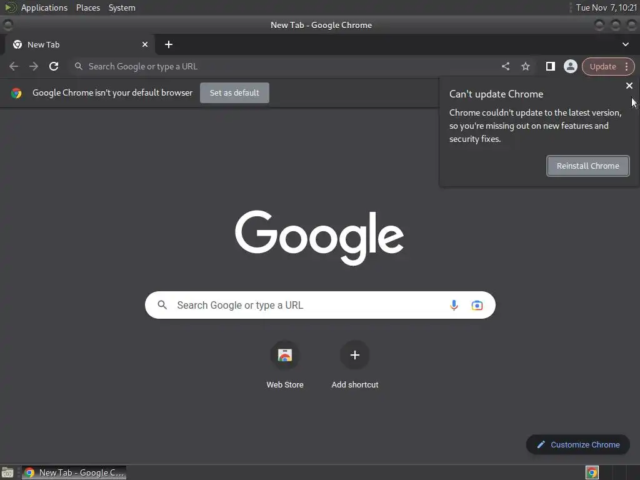Viewport: 640px width, 480px height.
Task: Search by image with camera icon
Action: (x=477, y=305)
